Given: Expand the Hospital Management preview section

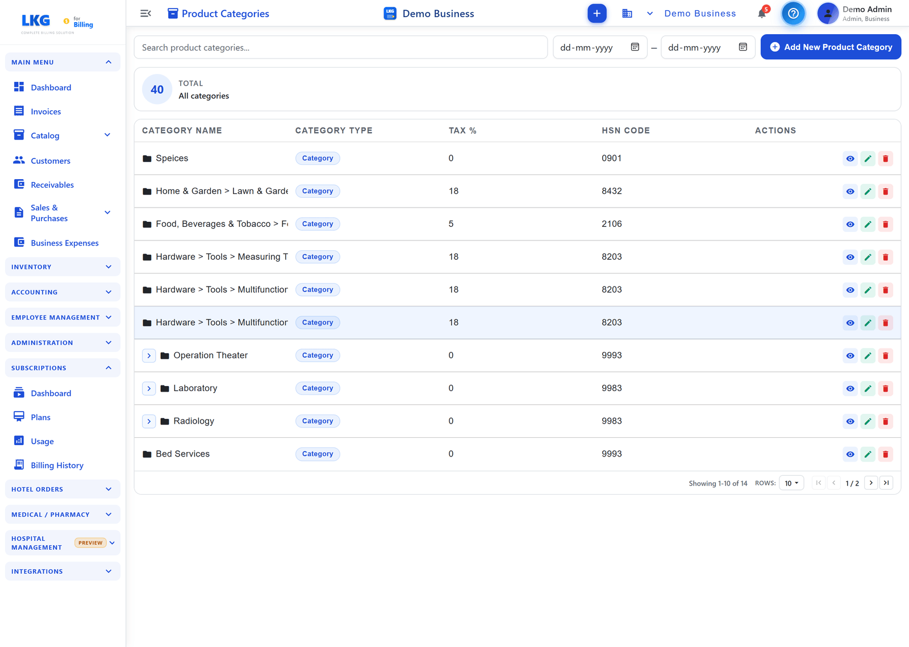Looking at the screenshot, I should pyautogui.click(x=62, y=543).
